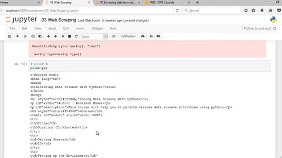Copy selected cells icon
282x158 pixels.
33,36
